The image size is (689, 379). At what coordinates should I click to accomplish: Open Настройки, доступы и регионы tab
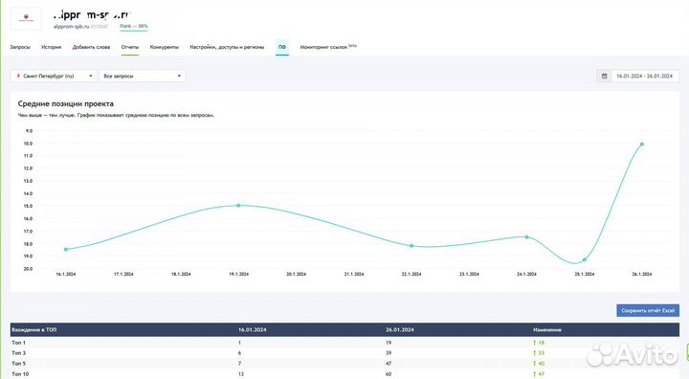click(227, 47)
